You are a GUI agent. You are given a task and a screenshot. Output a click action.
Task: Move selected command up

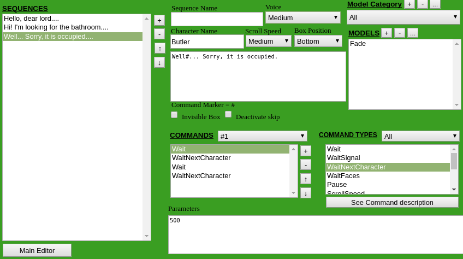pos(306,179)
